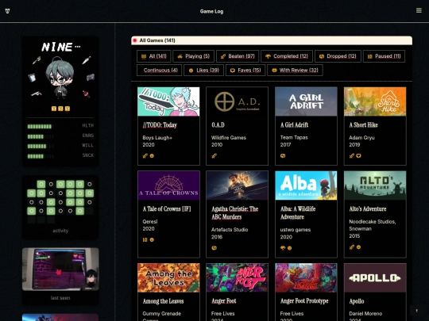This screenshot has height=321, width=429.
Task: Open the Anger Foot cover image
Action: click(x=238, y=277)
